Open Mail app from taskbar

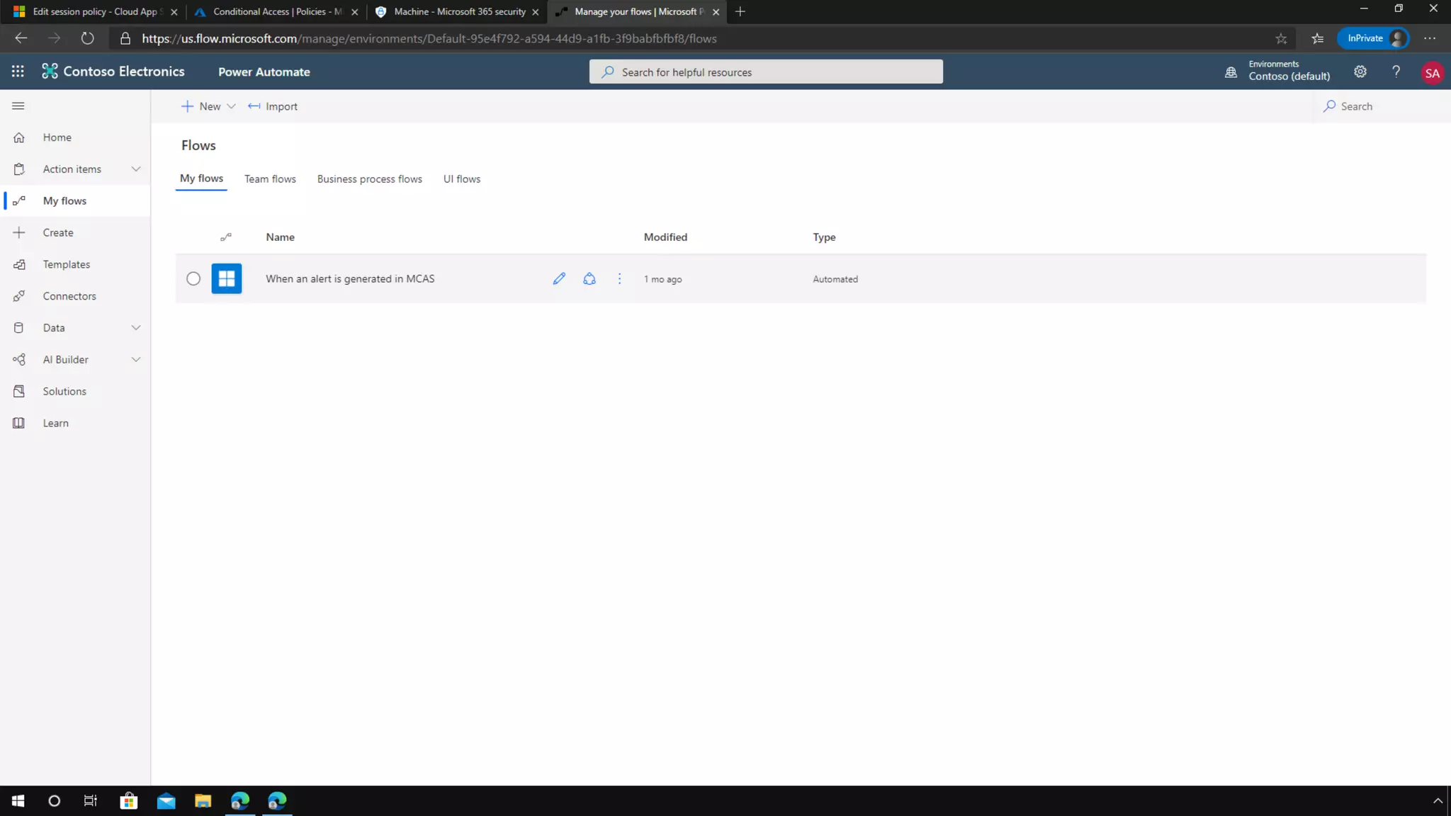point(166,801)
